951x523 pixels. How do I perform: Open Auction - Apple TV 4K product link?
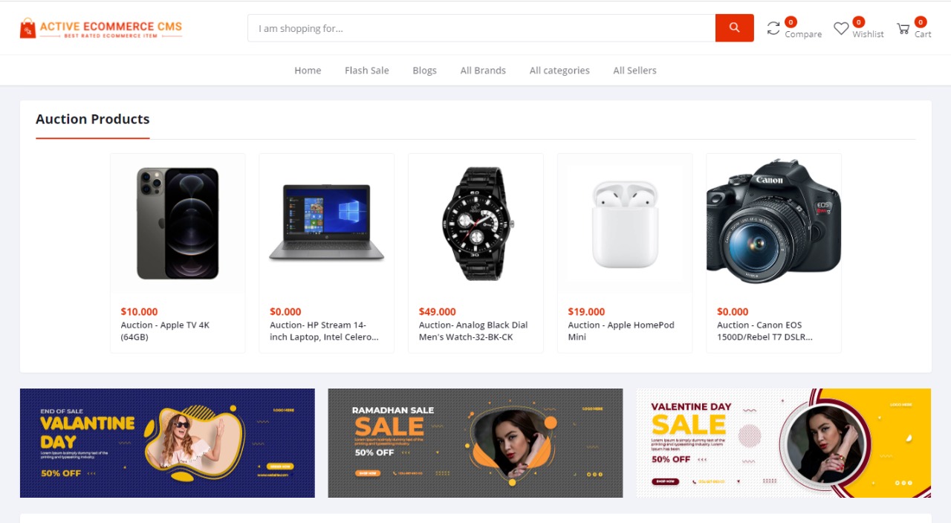click(x=166, y=331)
